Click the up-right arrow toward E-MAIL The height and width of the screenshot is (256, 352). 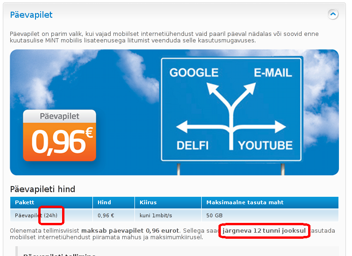click(x=245, y=93)
